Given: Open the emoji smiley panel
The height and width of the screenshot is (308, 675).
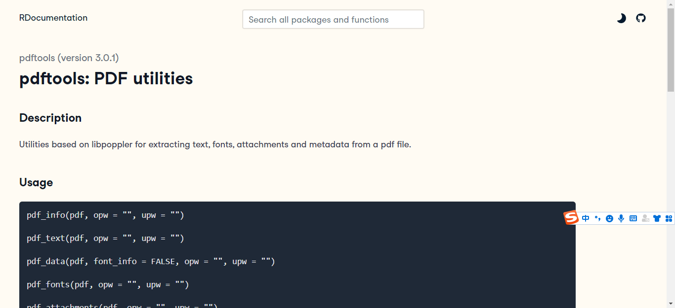Looking at the screenshot, I should (609, 218).
